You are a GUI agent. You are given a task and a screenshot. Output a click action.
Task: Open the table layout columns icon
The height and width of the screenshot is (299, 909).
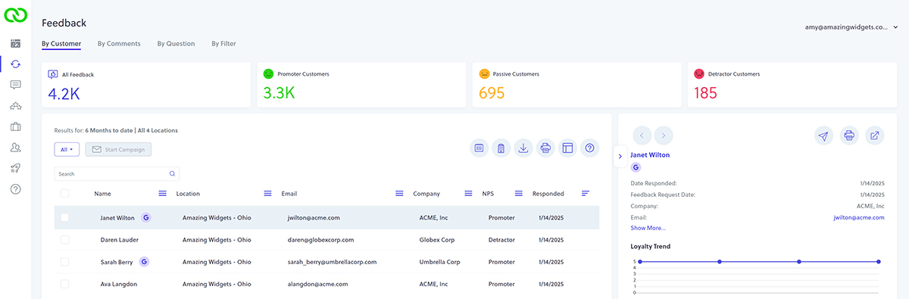(x=567, y=148)
